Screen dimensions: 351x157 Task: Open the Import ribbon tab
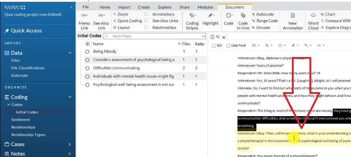click(x=124, y=7)
